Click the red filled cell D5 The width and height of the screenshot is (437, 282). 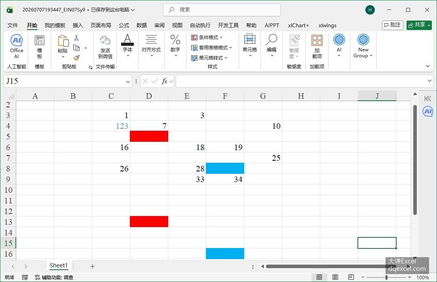coord(149,136)
